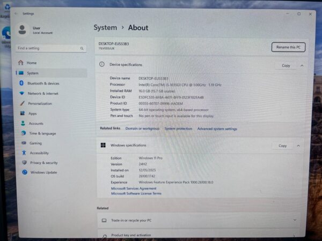Click the Privacy & security shield icon
Image resolution: width=322 pixels, height=241 pixels.
click(25, 162)
